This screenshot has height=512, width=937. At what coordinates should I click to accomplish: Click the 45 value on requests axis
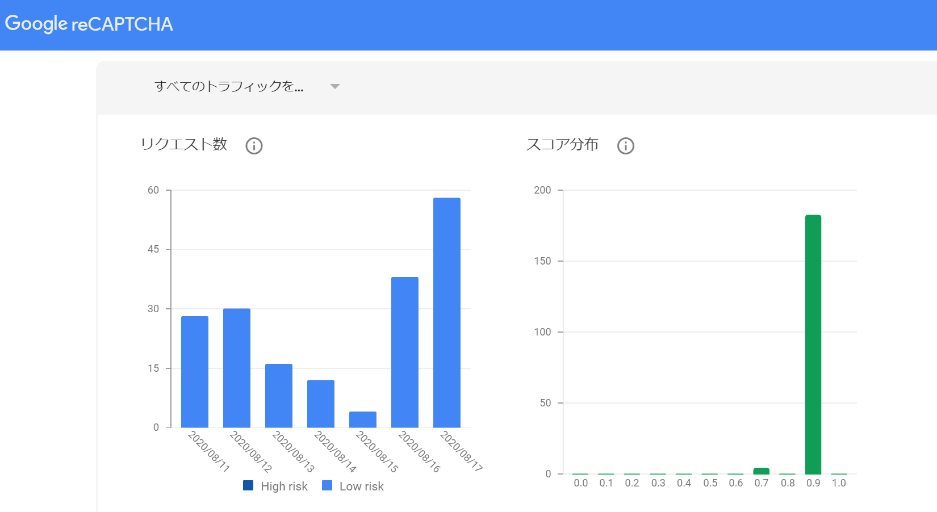click(153, 249)
